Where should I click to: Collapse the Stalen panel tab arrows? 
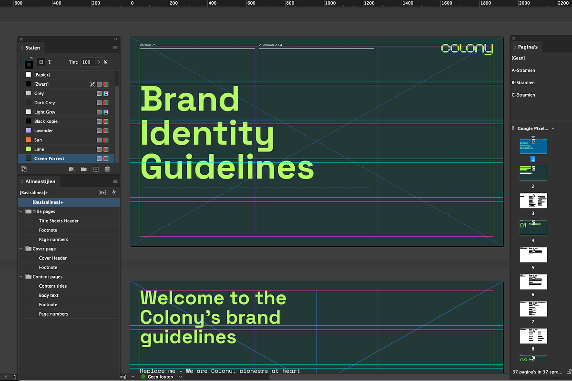pos(22,48)
